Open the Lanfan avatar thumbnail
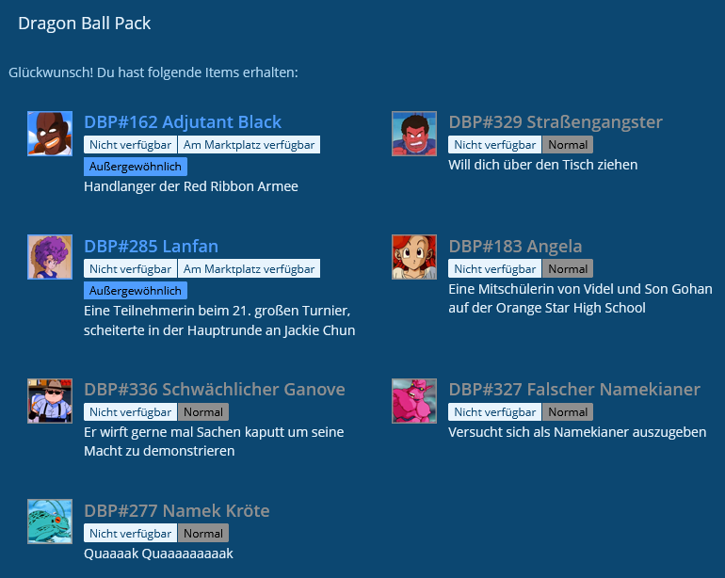The width and height of the screenshot is (725, 578). pyautogui.click(x=50, y=258)
